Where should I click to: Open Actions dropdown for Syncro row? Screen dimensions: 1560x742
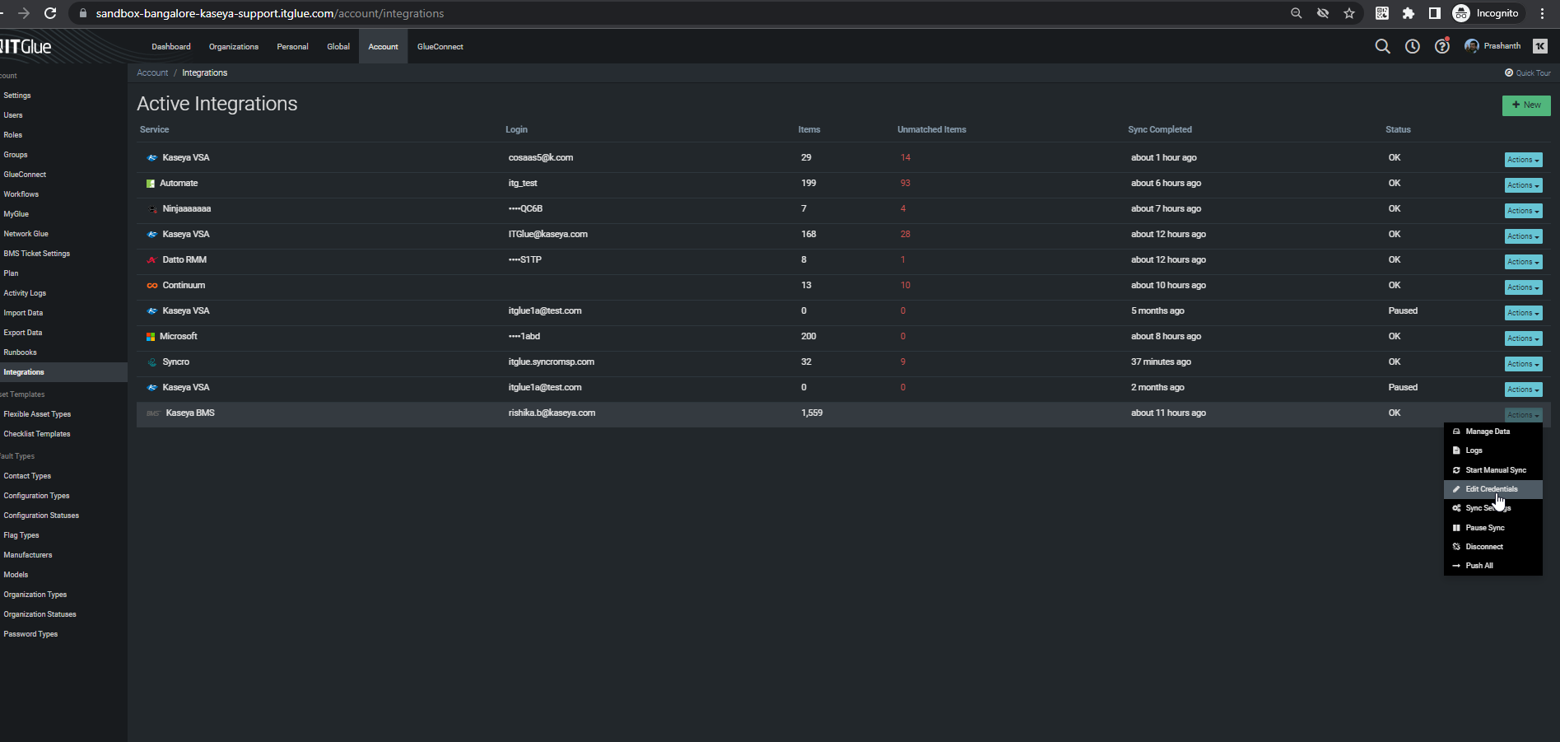1523,364
